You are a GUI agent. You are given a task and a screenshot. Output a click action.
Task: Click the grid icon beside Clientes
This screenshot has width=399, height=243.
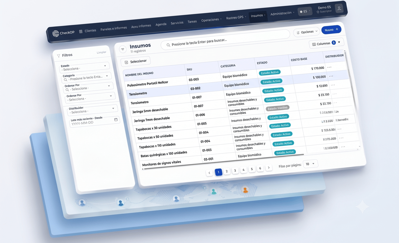(81, 32)
